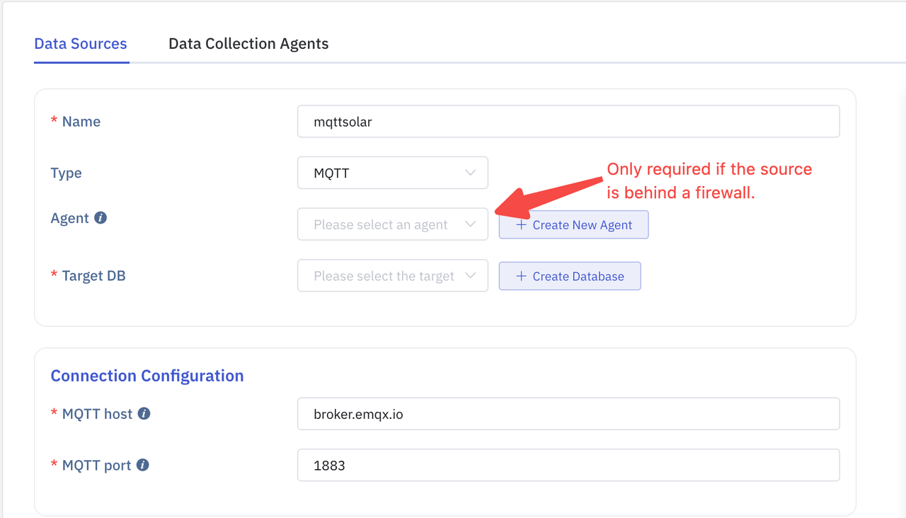Focus the MQTT host field with broker.emqx.io
Viewport: 906px width, 518px height.
(568, 414)
